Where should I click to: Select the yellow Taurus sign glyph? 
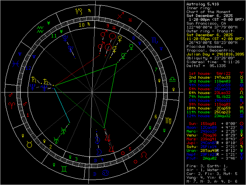(29, 144)
